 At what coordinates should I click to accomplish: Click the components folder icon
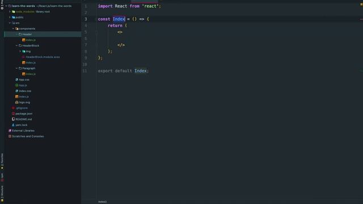[16, 29]
